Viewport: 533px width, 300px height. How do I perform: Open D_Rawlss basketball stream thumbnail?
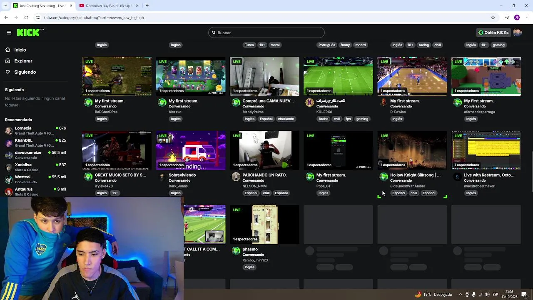coord(412,76)
